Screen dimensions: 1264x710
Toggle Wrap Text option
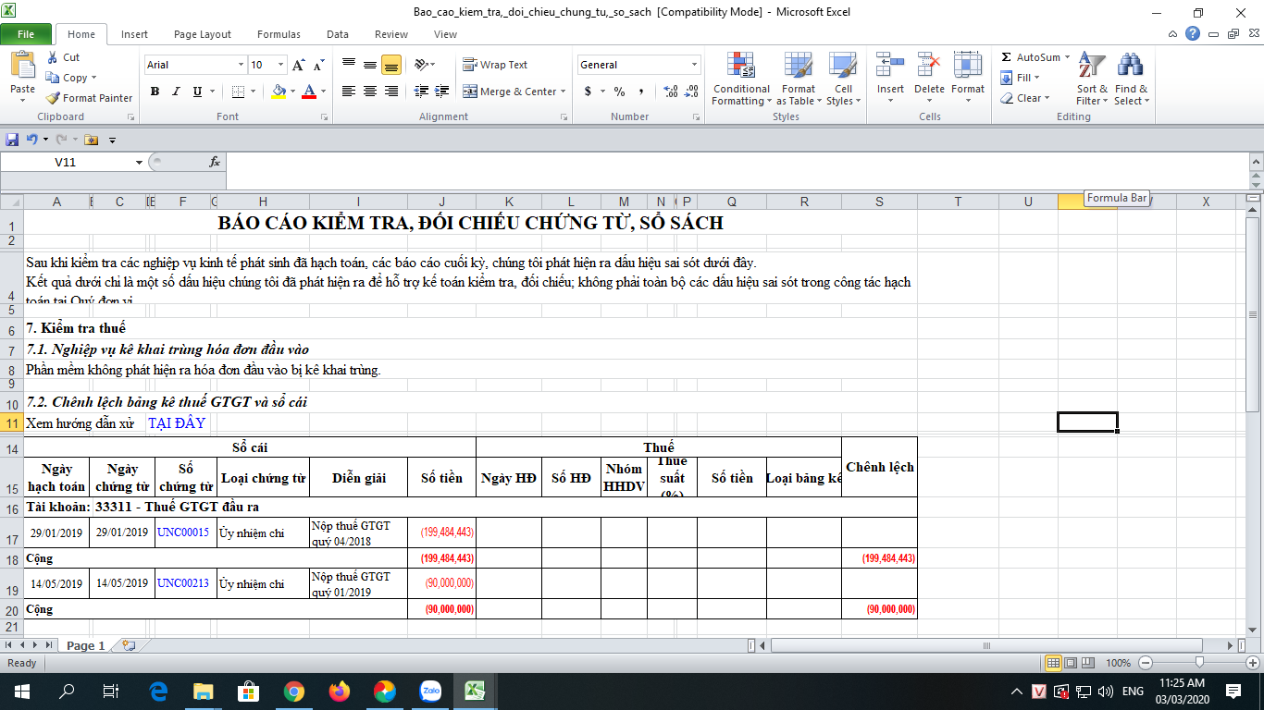pos(495,65)
